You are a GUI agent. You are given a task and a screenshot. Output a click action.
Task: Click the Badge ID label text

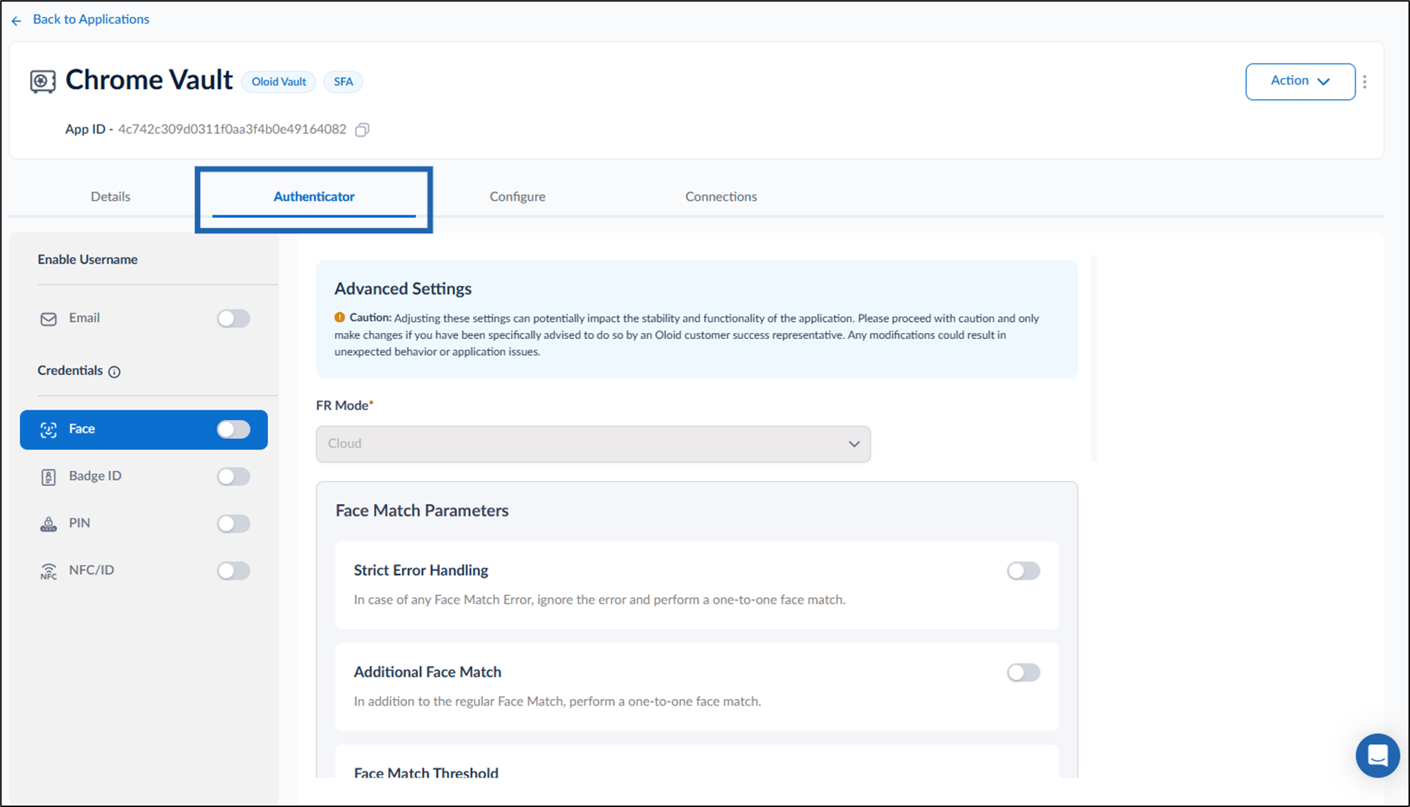point(95,476)
